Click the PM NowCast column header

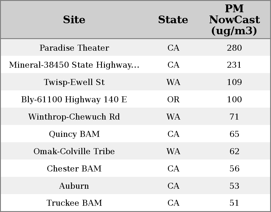tap(234, 20)
